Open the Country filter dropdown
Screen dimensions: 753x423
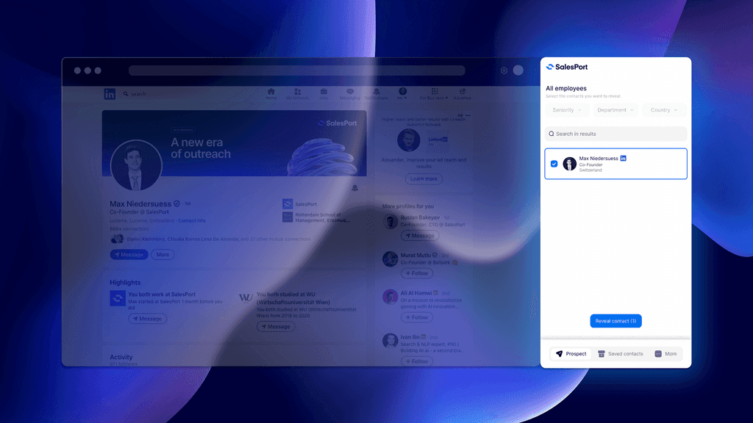[x=664, y=110]
